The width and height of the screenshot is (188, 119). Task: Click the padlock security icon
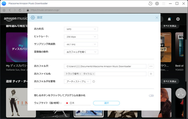tap(28, 10)
